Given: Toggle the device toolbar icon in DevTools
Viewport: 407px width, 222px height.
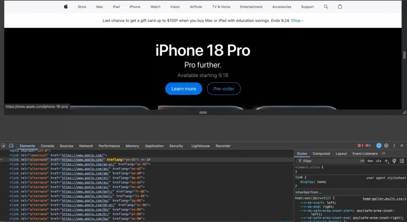Looking at the screenshot, I should pos(11,146).
